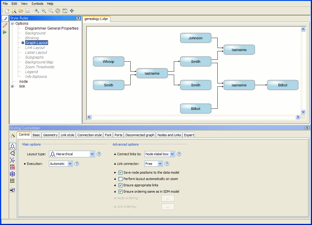Select the Circular layout icon in sidebar
312x225 pixels.
click(x=12, y=174)
